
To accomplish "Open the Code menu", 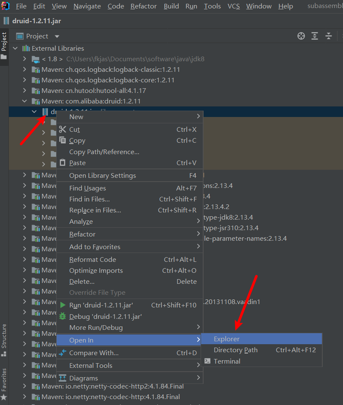I will click(x=116, y=6).
